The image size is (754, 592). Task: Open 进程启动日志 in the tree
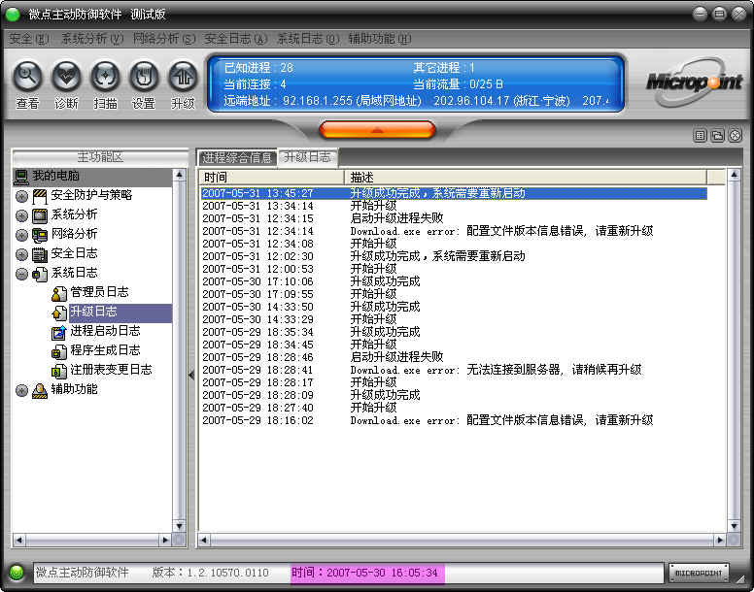pyautogui.click(x=104, y=331)
